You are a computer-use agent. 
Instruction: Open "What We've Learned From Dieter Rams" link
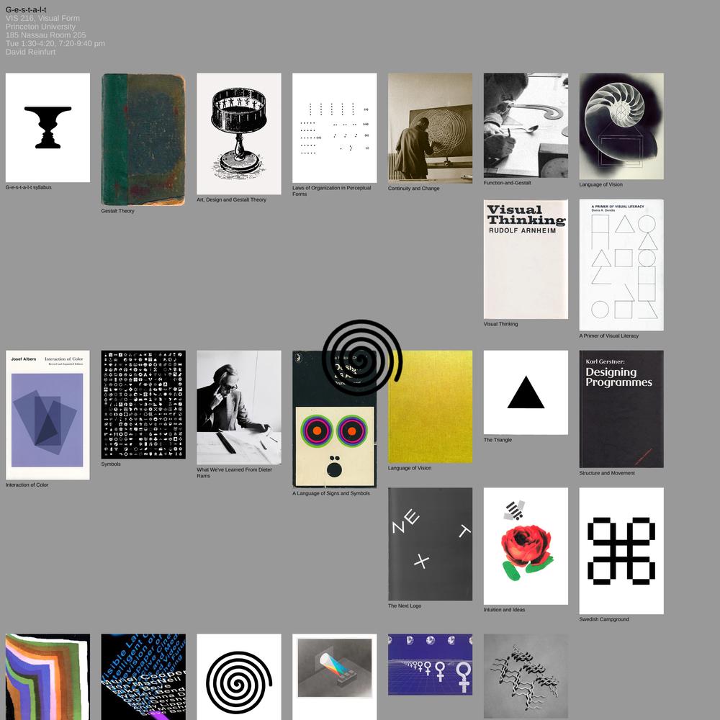234,473
